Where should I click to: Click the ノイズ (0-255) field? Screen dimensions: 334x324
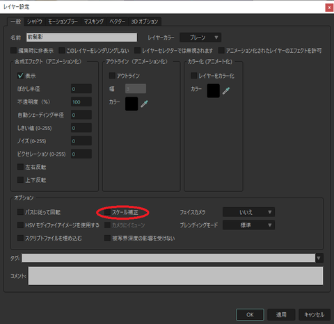click(81, 140)
